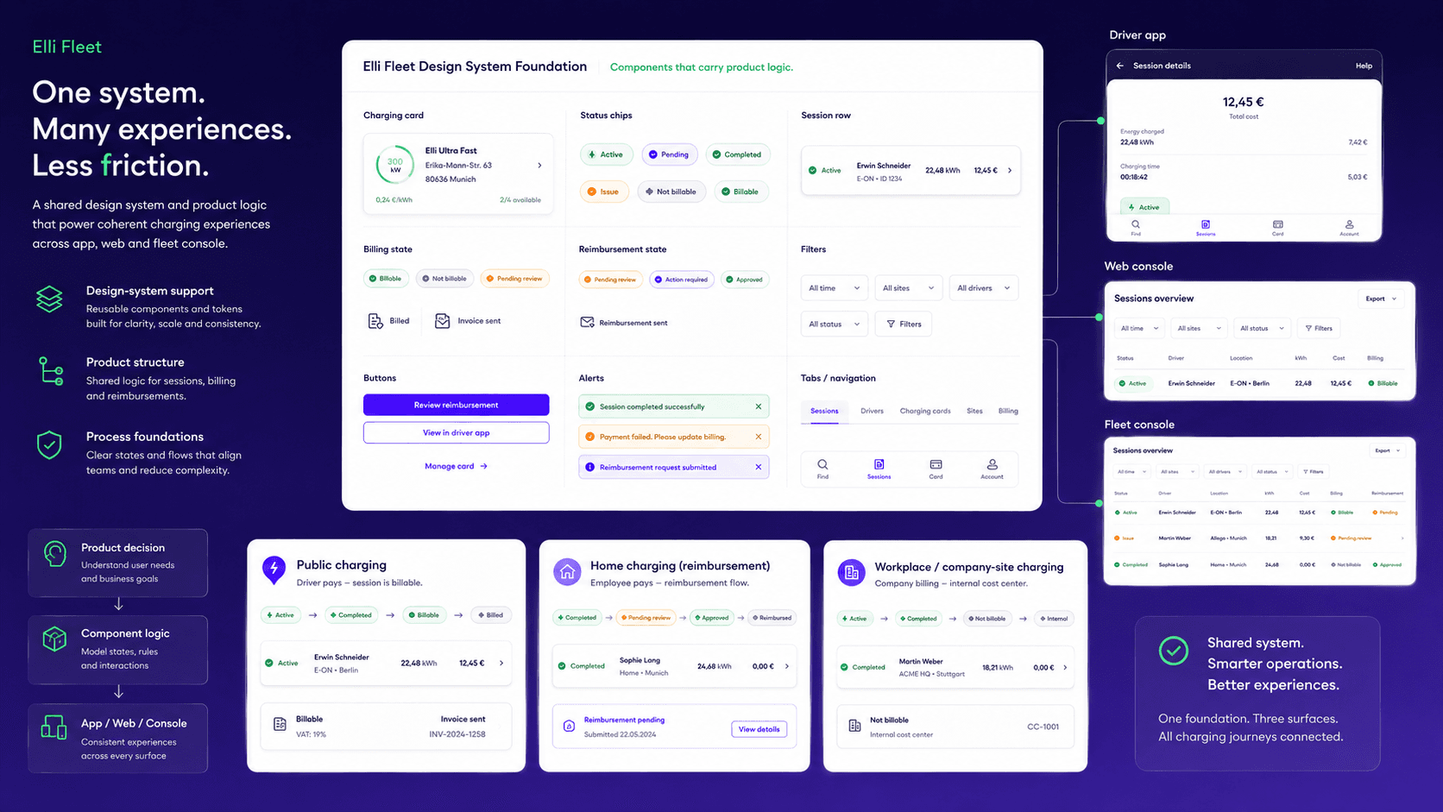Click the Product structure tree icon
1443x812 pixels.
click(x=51, y=371)
